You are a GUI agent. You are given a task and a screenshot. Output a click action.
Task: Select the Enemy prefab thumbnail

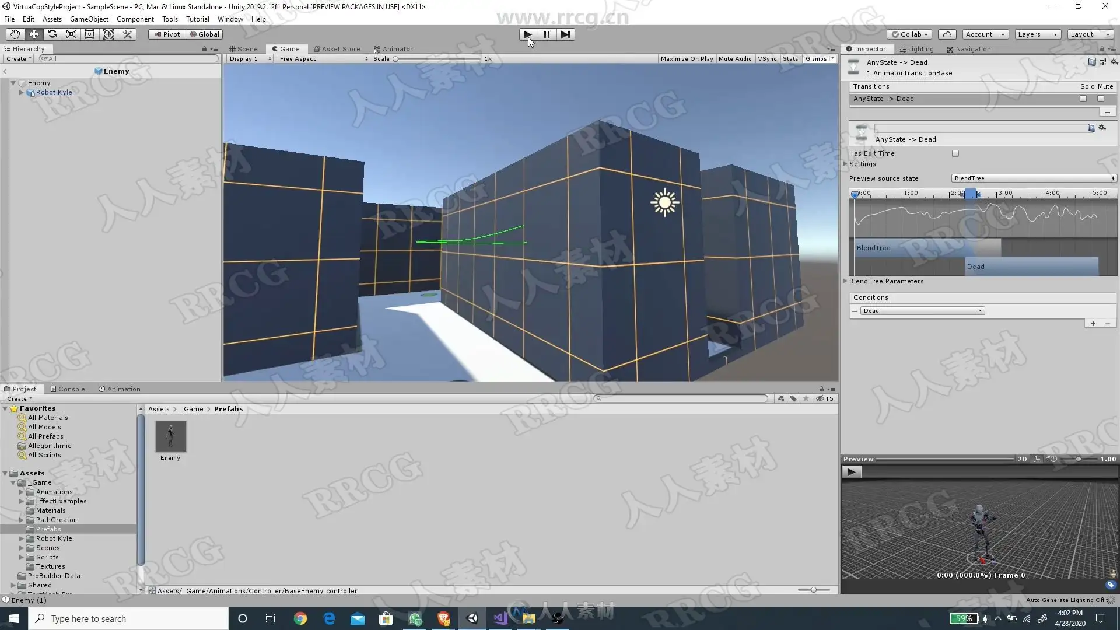pyautogui.click(x=170, y=436)
